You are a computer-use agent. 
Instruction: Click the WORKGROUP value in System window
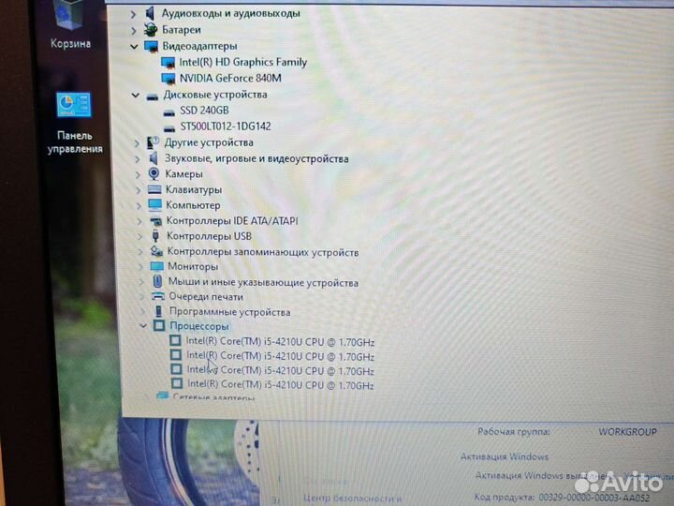(x=627, y=432)
